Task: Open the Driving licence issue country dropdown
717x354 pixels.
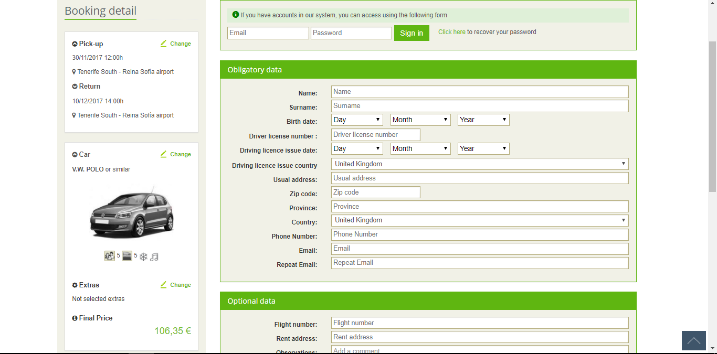Action: (x=480, y=164)
